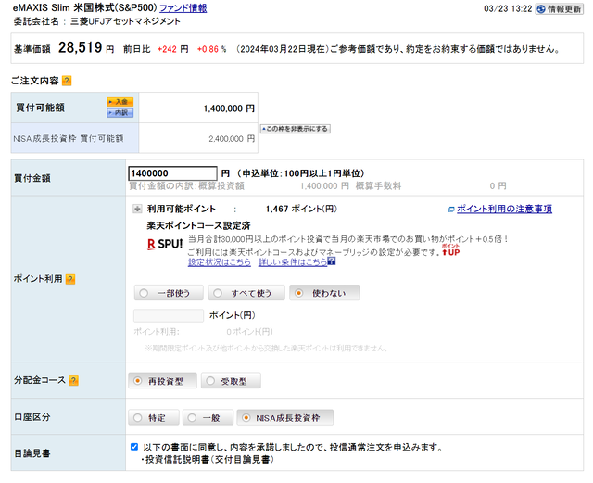Click the question icon after 詳しい条件はこちら
593x483 pixels.
click(x=332, y=261)
